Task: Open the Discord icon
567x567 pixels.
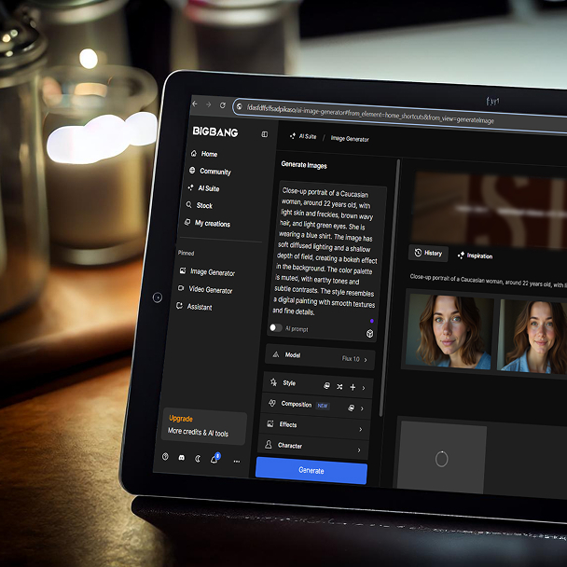Action: coord(182,458)
